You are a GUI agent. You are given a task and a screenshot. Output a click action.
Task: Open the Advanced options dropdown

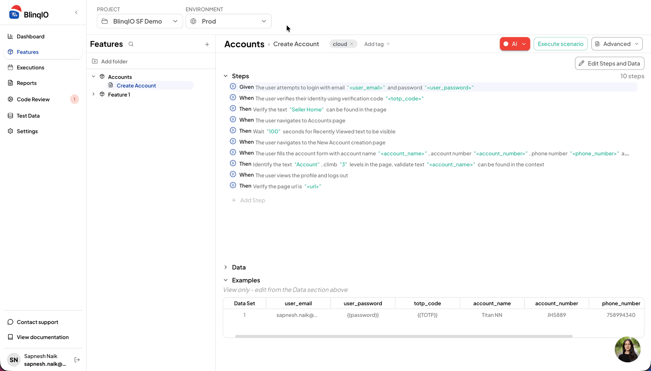click(616, 44)
